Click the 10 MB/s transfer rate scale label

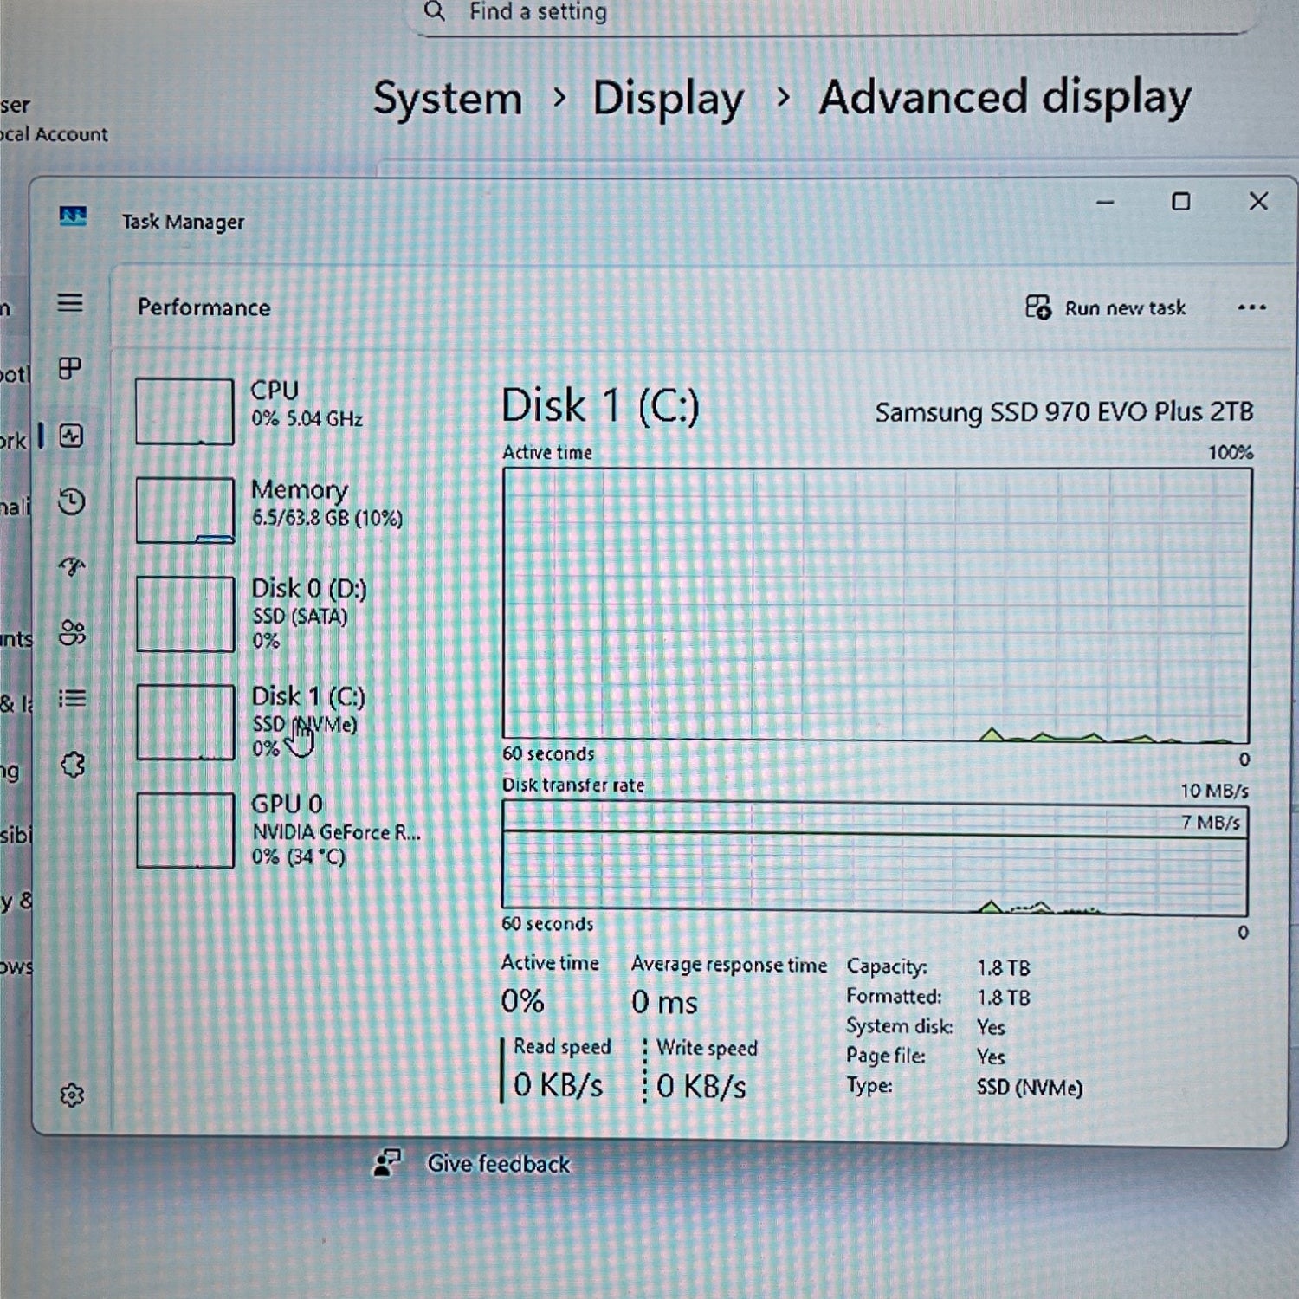point(1214,791)
